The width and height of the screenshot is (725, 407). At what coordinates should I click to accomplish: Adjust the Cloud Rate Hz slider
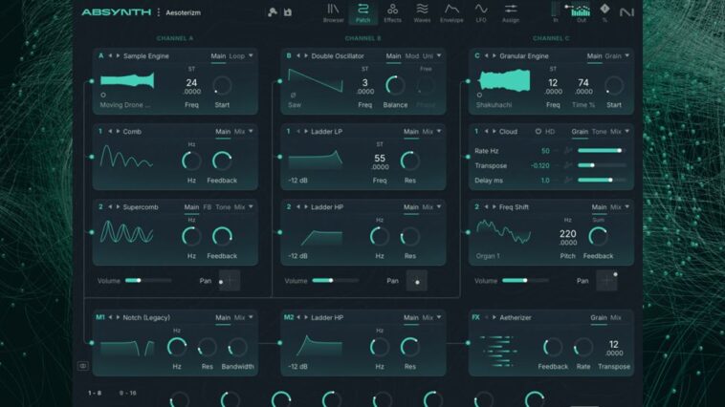tap(602, 151)
